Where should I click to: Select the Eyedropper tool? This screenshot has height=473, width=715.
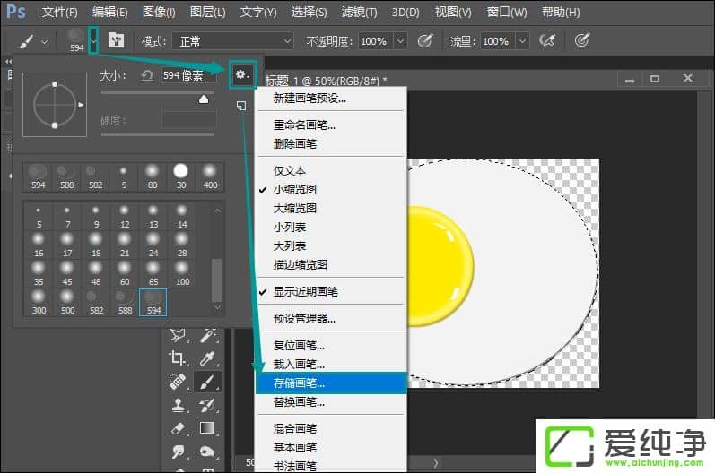(x=207, y=357)
